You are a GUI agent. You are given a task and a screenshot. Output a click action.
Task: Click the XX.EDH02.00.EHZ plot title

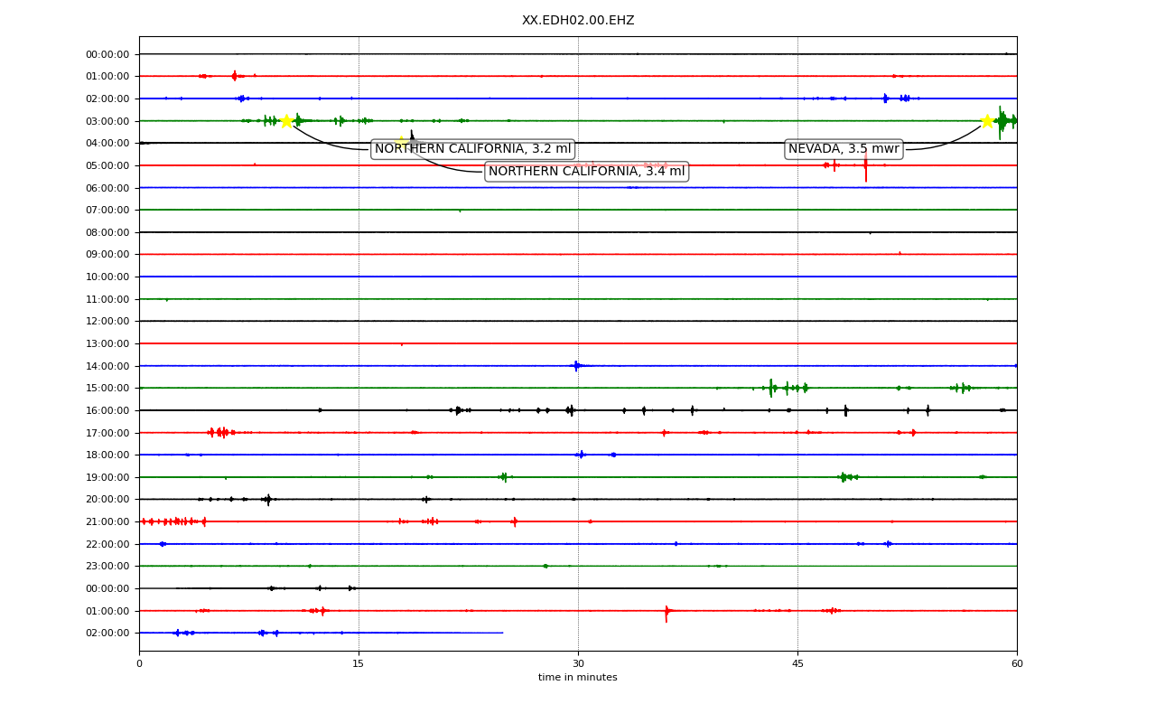578,20
